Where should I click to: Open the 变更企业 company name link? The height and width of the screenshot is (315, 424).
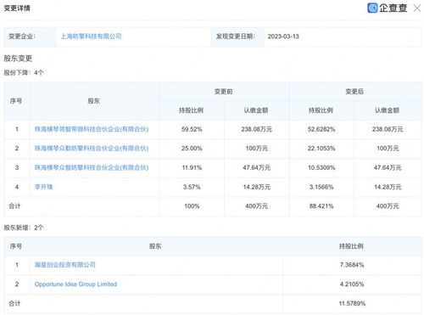point(91,37)
